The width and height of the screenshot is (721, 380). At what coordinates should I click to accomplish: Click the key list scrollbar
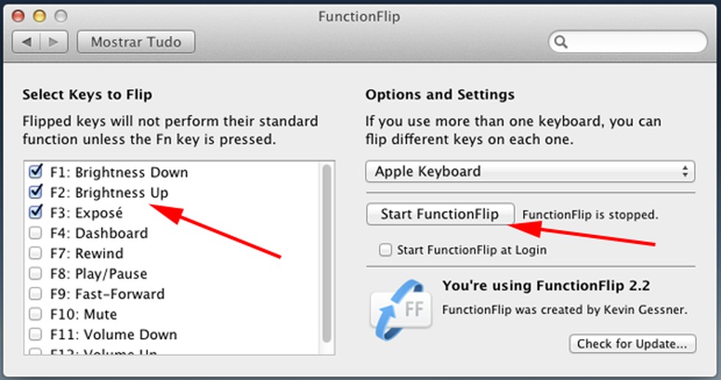pos(327,249)
